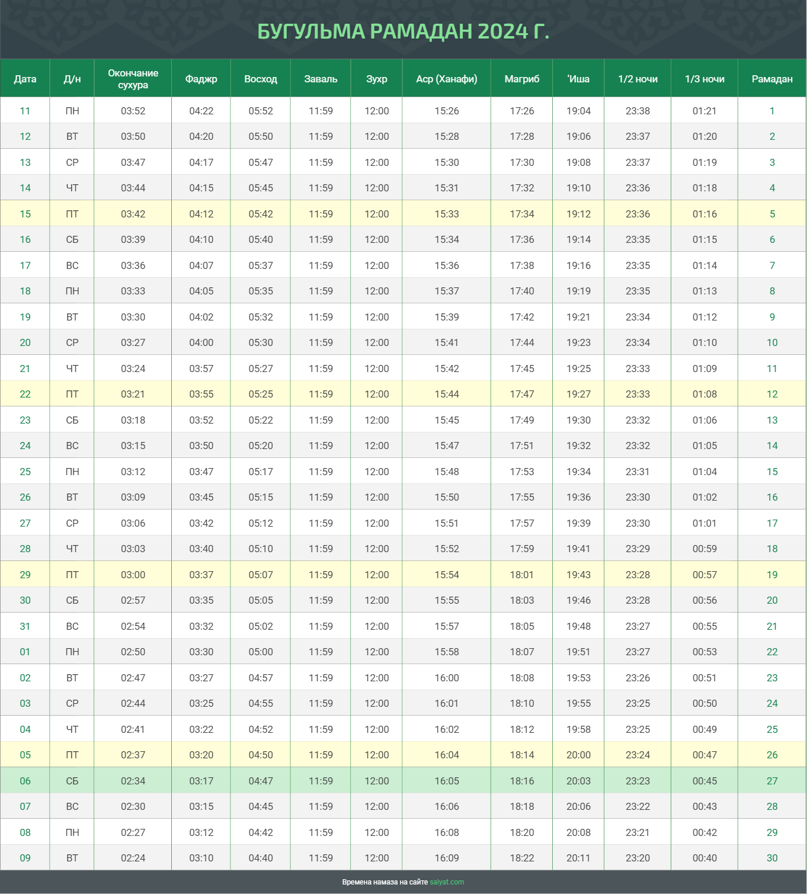The width and height of the screenshot is (807, 894).
Task: Select Ramadan day 29
Action: (772, 832)
